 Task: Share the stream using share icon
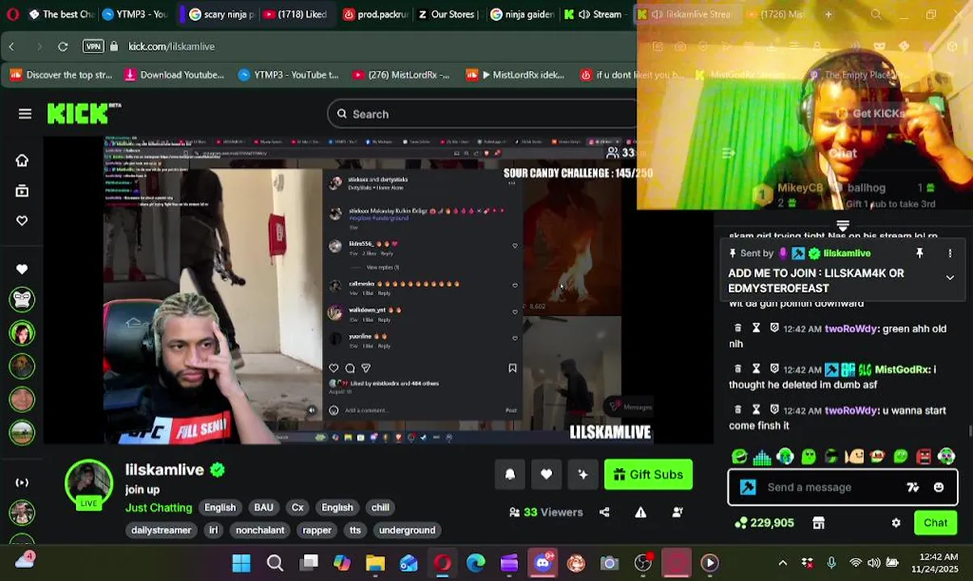click(x=604, y=512)
